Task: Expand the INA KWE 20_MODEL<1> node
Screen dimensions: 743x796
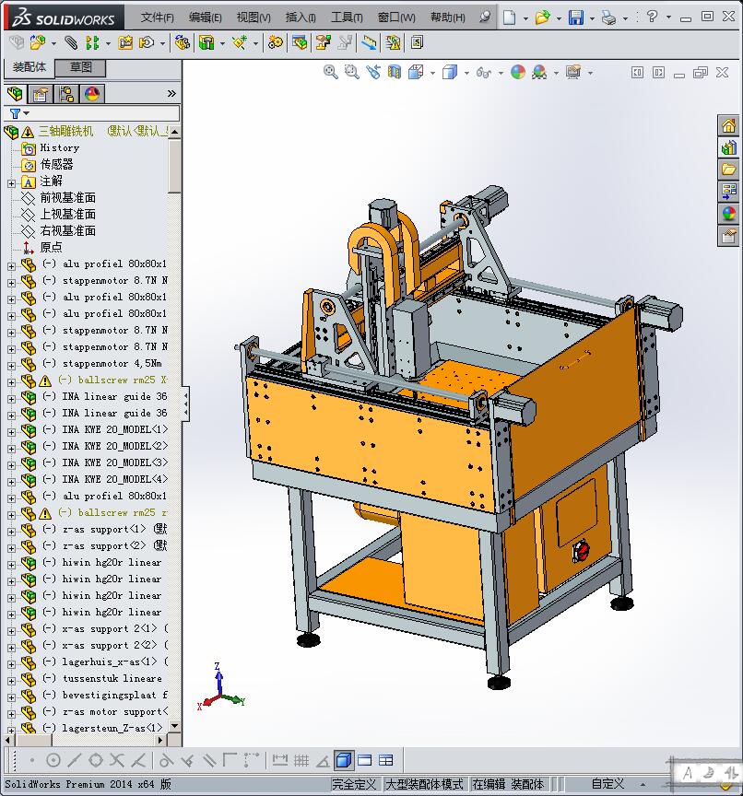Action: coord(11,432)
